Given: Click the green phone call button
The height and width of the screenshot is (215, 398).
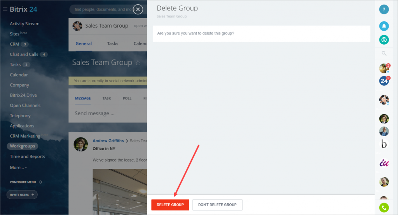Looking at the screenshot, I should tap(384, 208).
